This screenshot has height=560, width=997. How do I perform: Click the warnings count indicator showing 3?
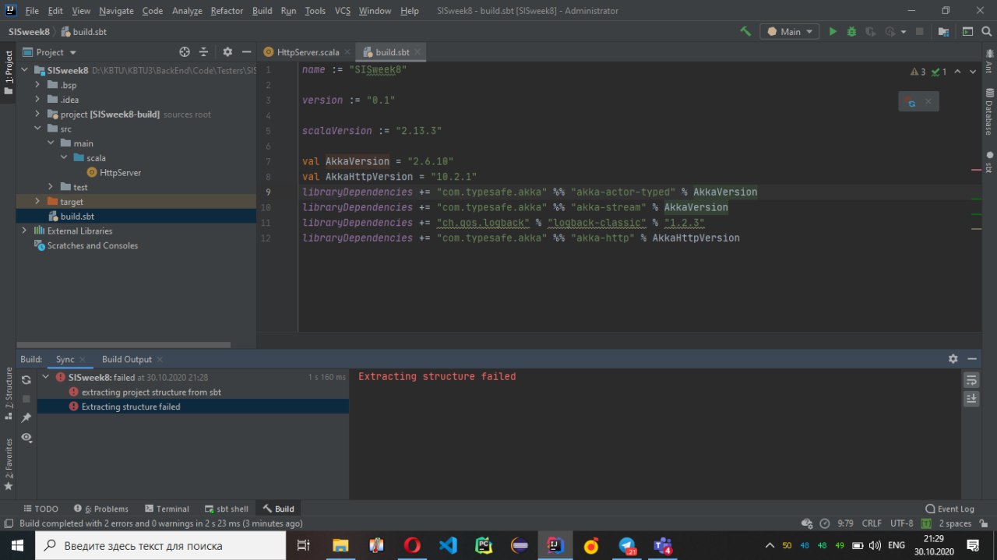(918, 72)
